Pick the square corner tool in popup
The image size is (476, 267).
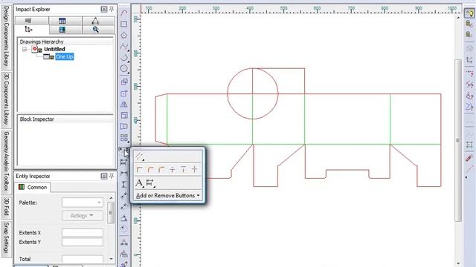tap(139, 170)
